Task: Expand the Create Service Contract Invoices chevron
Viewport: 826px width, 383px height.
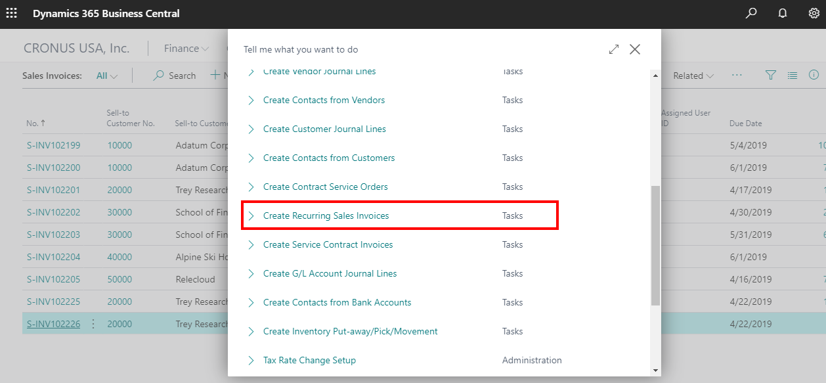Action: [251, 245]
